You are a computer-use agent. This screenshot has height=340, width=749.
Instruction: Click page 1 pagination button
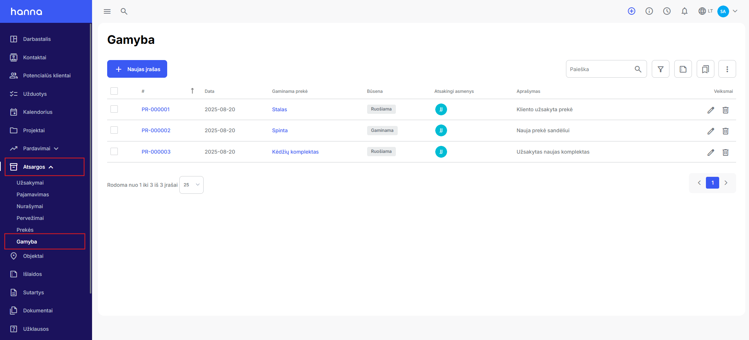(713, 183)
